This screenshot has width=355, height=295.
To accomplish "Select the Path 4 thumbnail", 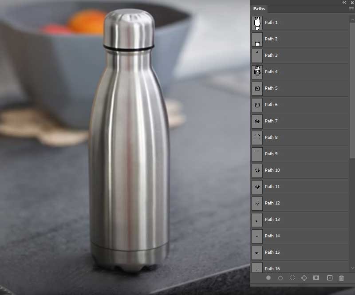I will [257, 72].
